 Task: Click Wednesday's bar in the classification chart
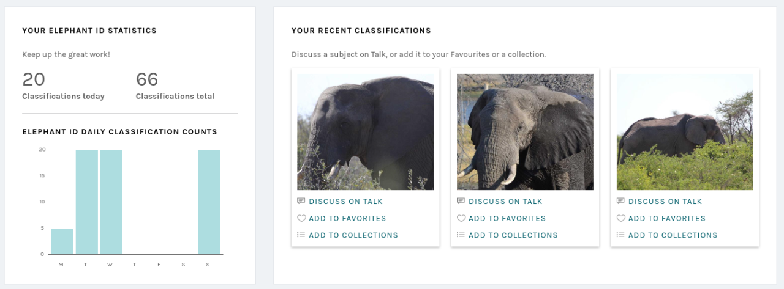click(x=111, y=202)
